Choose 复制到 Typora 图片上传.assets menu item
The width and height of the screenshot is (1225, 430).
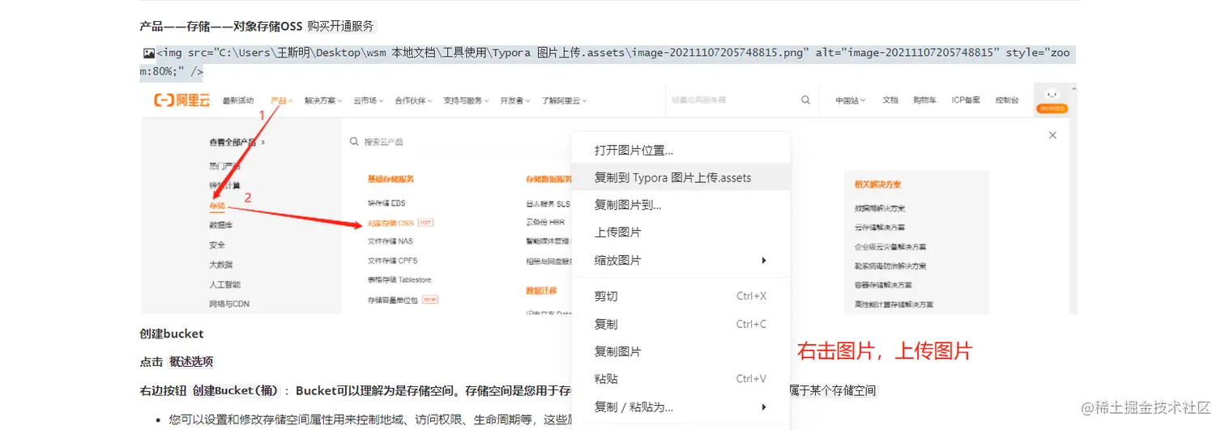(x=681, y=177)
